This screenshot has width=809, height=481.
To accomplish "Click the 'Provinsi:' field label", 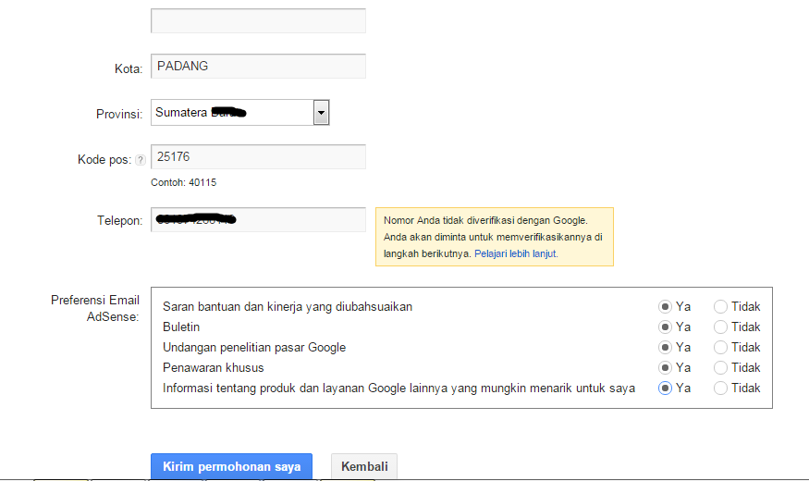I will pos(119,114).
